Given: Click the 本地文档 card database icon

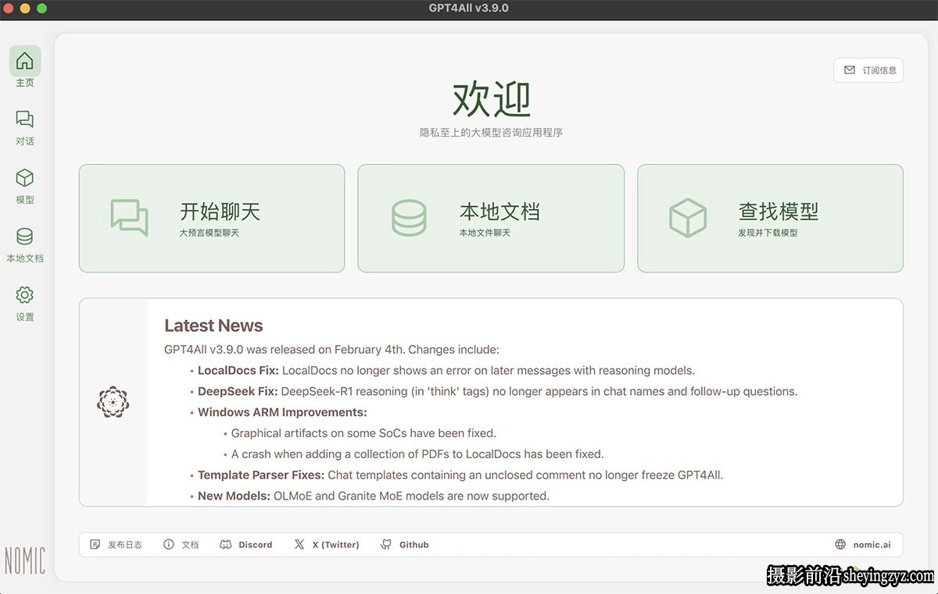Looking at the screenshot, I should (409, 218).
